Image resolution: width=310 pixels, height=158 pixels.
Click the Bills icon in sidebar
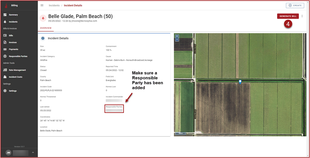point(5,35)
